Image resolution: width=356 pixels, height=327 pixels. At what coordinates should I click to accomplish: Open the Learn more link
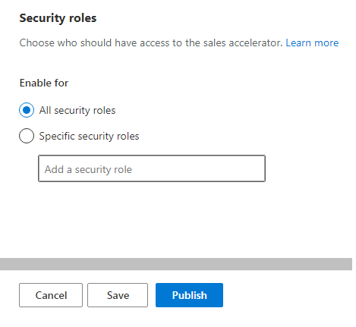(312, 42)
